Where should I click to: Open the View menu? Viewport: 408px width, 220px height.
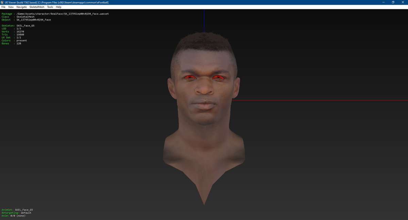11,7
